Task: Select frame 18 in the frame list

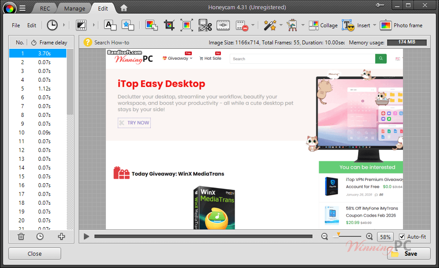Action: tap(38, 203)
